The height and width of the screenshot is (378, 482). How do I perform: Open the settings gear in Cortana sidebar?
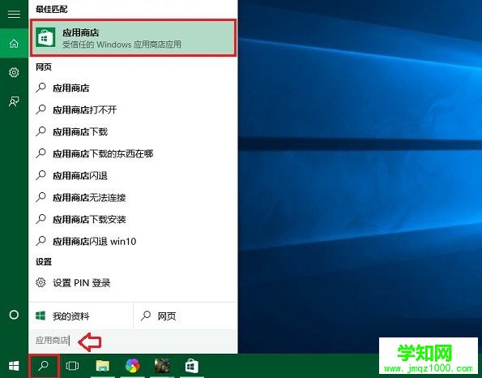click(x=14, y=72)
